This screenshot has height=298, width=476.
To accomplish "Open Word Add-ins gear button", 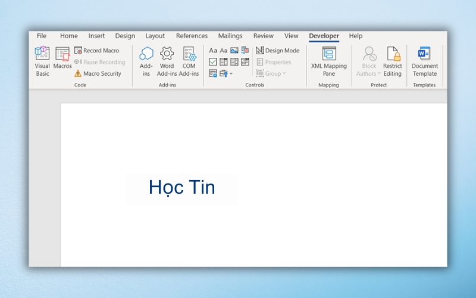I will coord(167,61).
